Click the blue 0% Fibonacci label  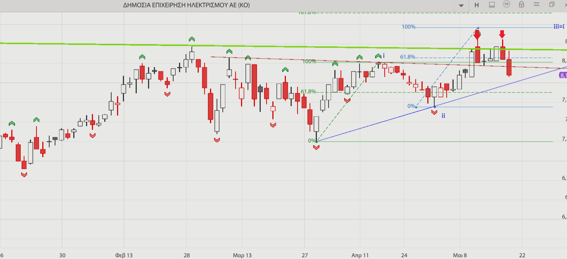pos(411,106)
